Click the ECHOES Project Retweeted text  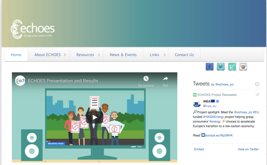(217, 95)
